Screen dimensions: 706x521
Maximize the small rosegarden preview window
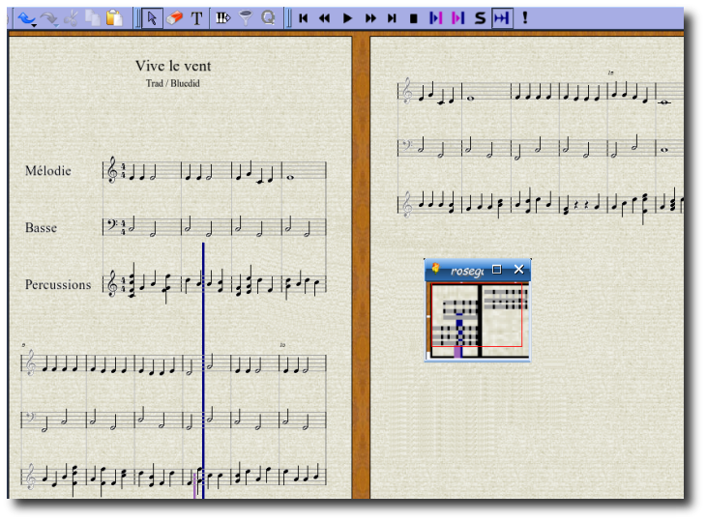pyautogui.click(x=497, y=269)
